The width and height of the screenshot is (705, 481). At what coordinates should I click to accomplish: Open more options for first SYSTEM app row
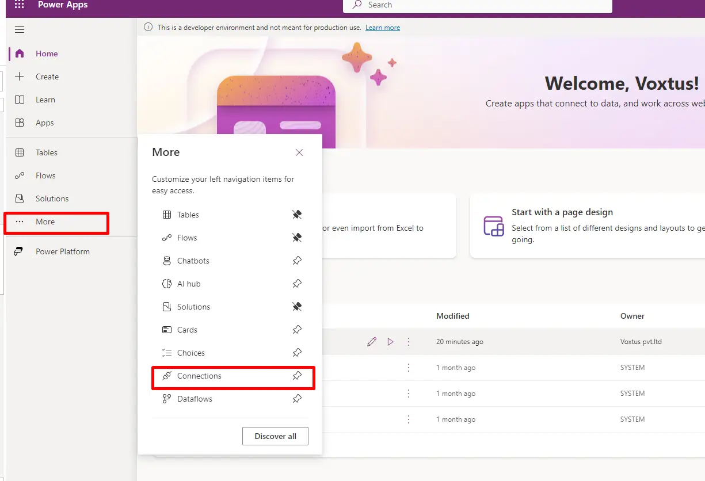pos(409,368)
